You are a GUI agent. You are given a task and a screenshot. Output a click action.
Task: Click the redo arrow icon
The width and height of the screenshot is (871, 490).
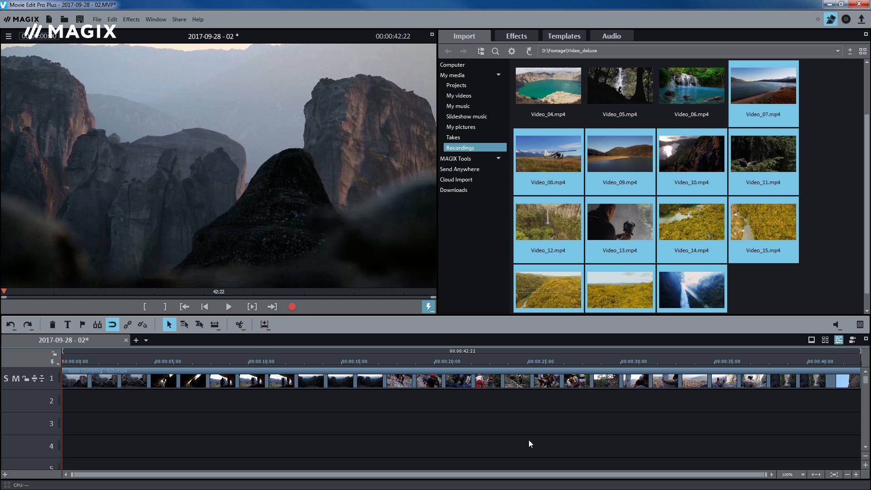coord(27,324)
